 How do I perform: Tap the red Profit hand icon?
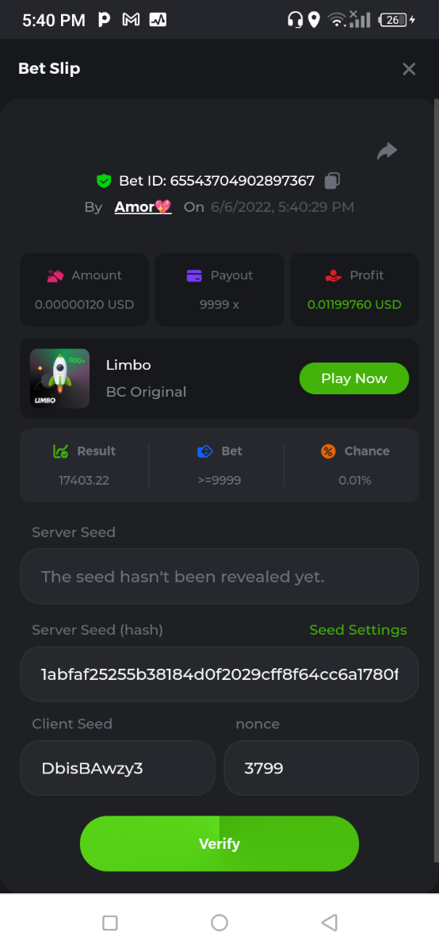[x=334, y=275]
